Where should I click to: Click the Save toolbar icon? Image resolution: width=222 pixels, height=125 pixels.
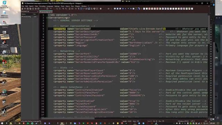coord(28,9)
